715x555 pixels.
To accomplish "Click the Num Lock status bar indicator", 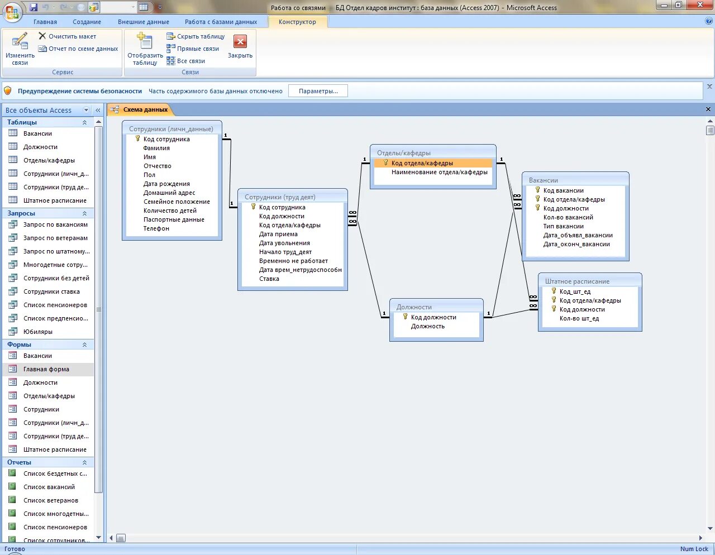I will pos(694,549).
